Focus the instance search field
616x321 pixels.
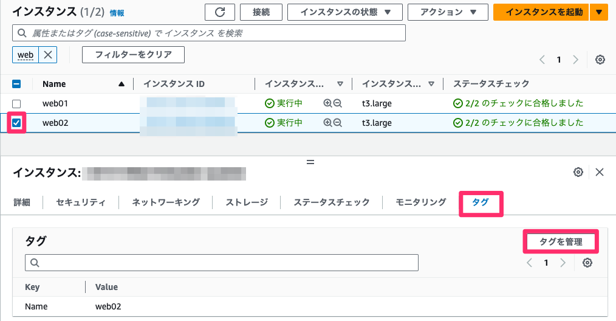(209, 33)
